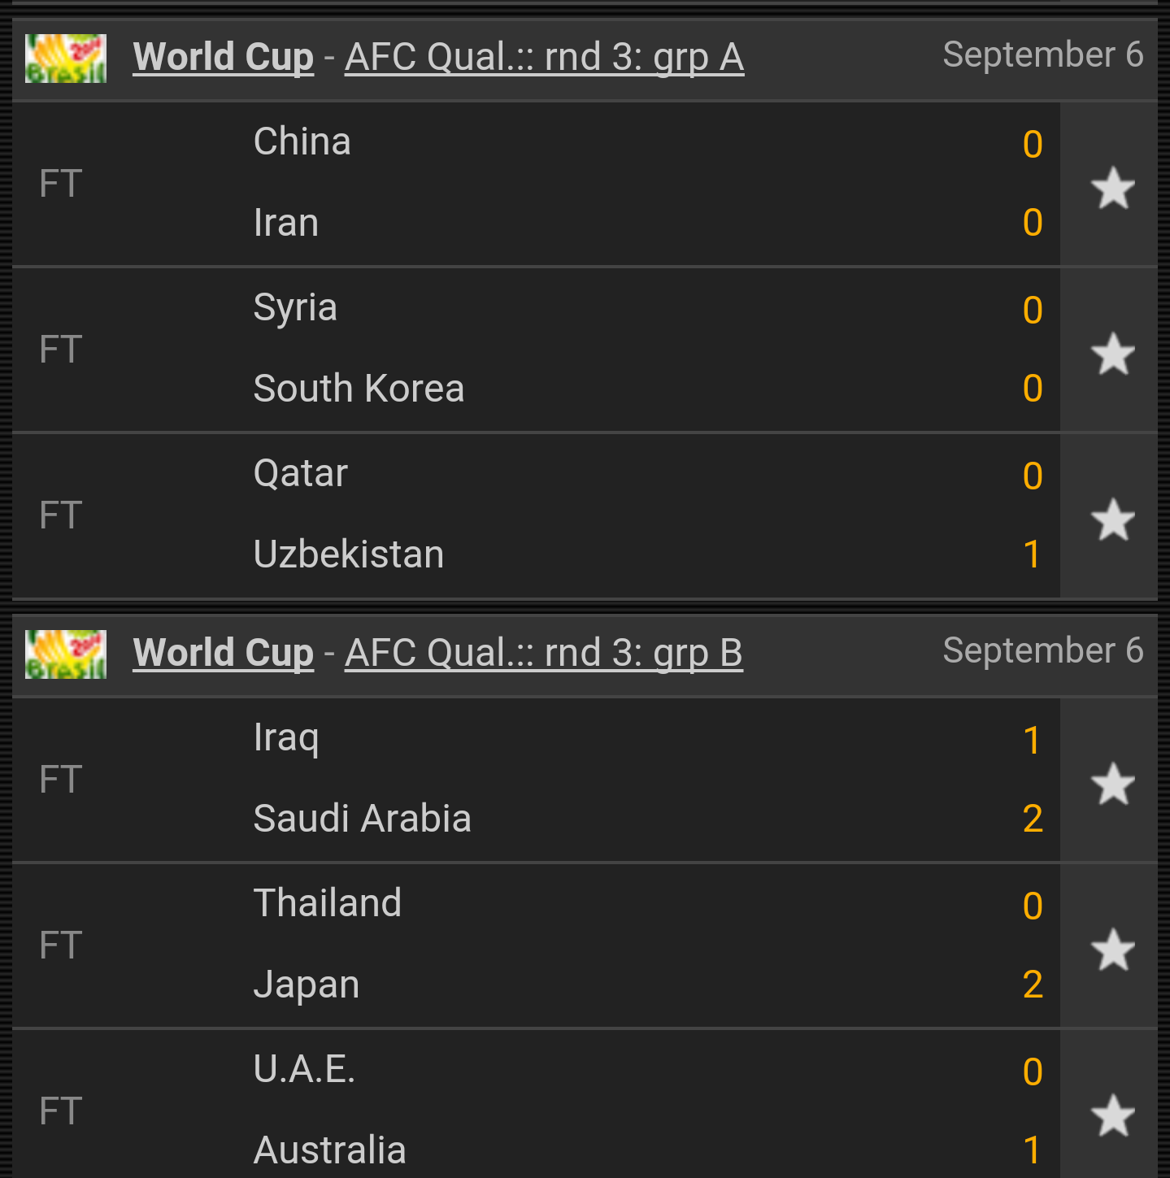This screenshot has height=1178, width=1170.
Task: Open World Cup link in group A header
Action: (223, 58)
